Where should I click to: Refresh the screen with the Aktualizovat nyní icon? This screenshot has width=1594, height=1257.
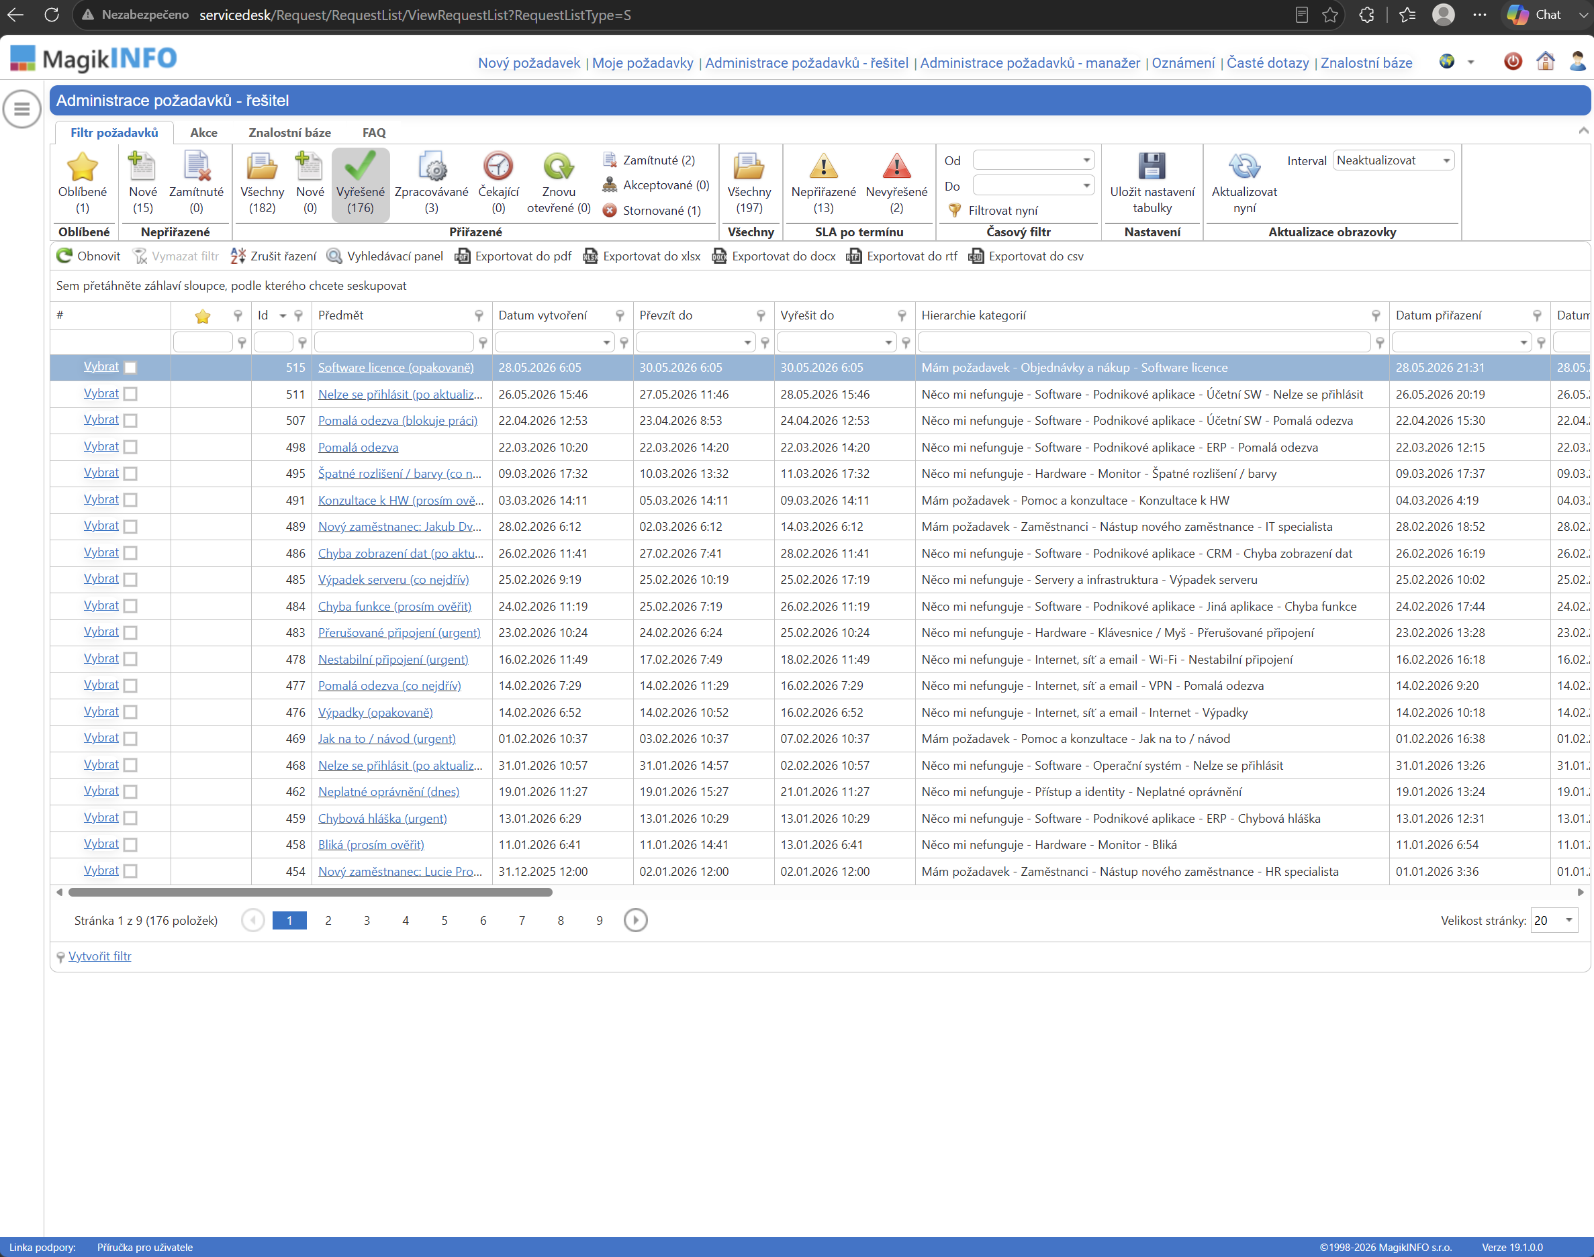[1244, 166]
